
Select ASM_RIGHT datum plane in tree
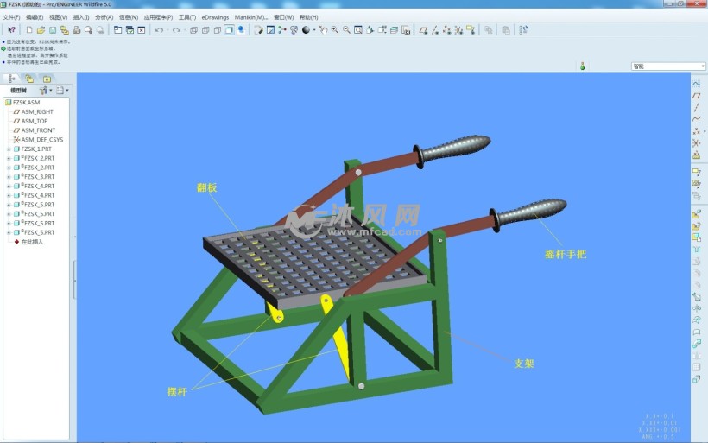pos(37,111)
